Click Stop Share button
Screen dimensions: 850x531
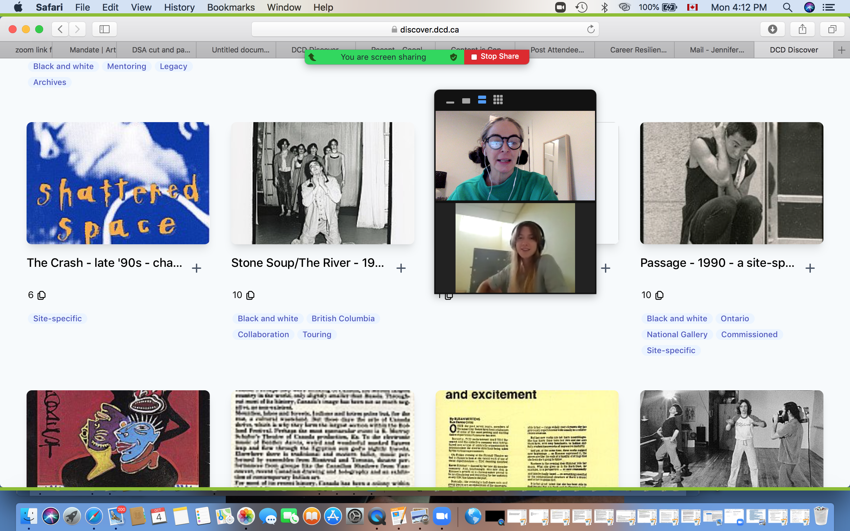pyautogui.click(x=496, y=56)
